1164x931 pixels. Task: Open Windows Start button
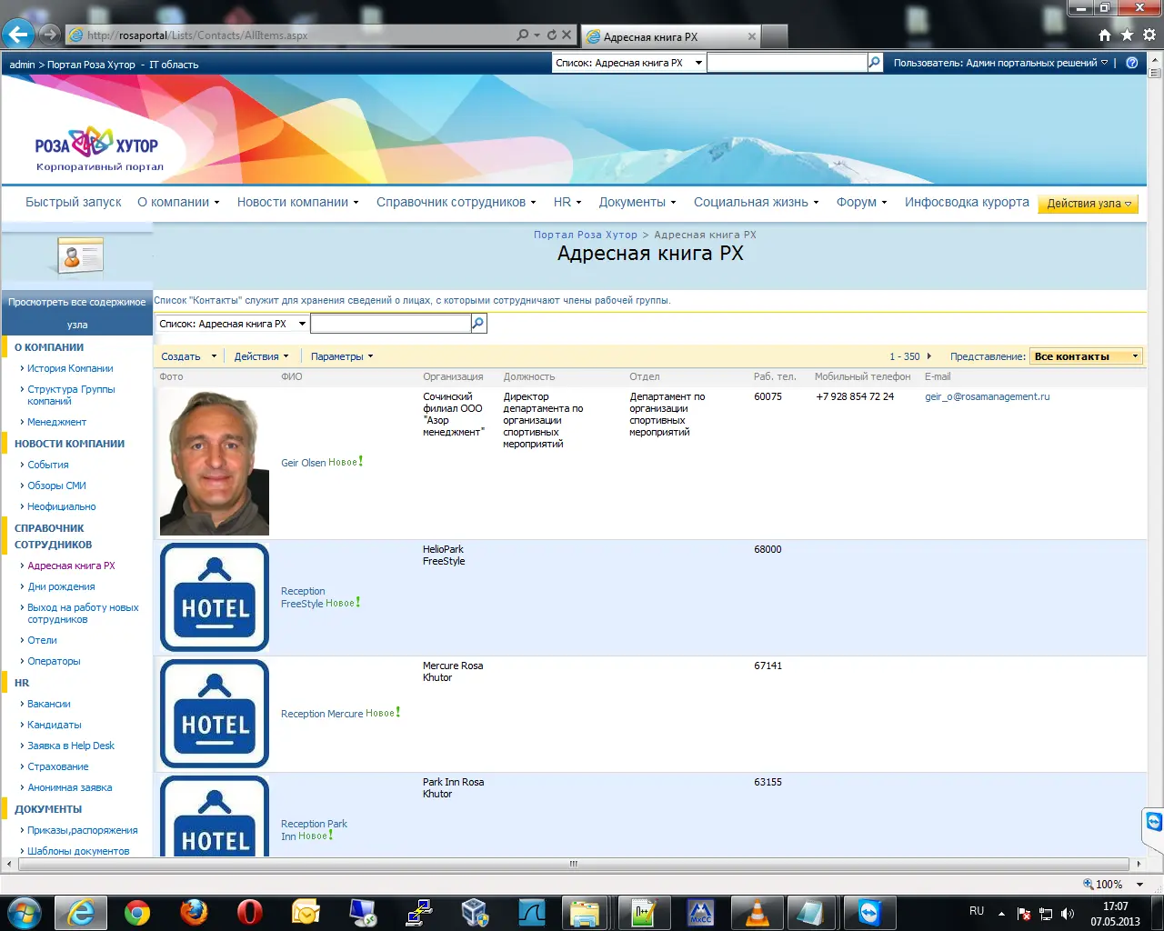click(24, 912)
